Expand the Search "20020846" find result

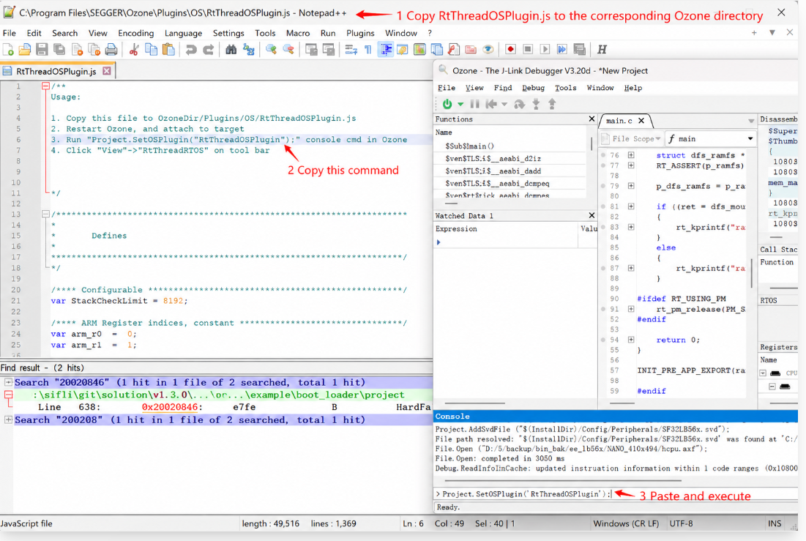point(8,382)
